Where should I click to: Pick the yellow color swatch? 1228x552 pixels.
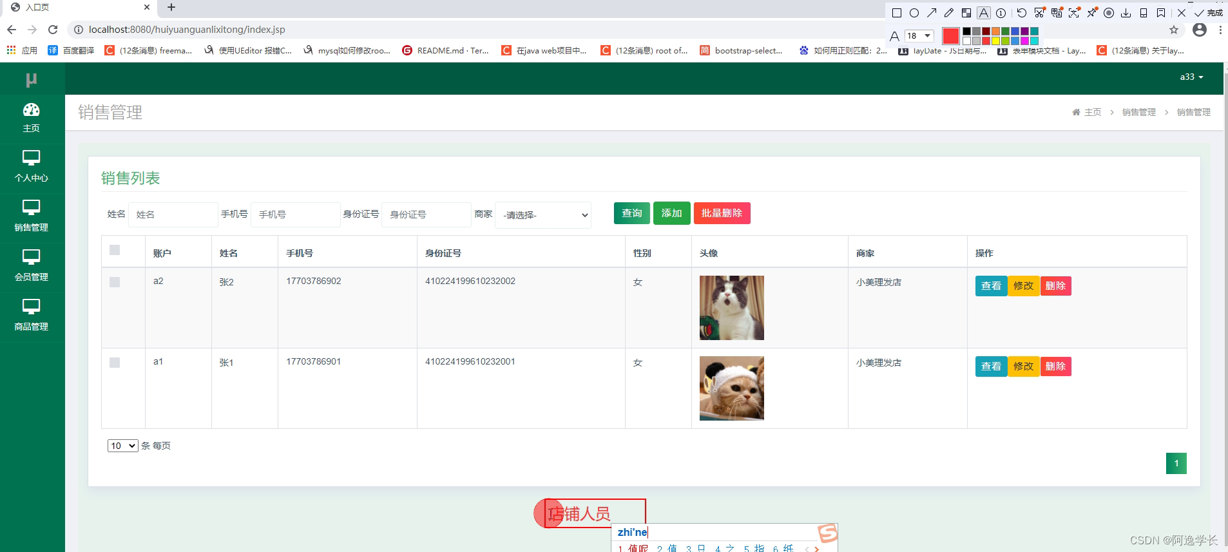click(x=995, y=41)
